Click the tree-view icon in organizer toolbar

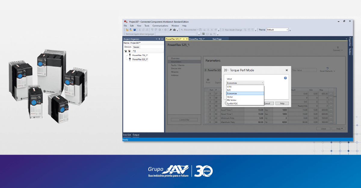click(x=134, y=51)
